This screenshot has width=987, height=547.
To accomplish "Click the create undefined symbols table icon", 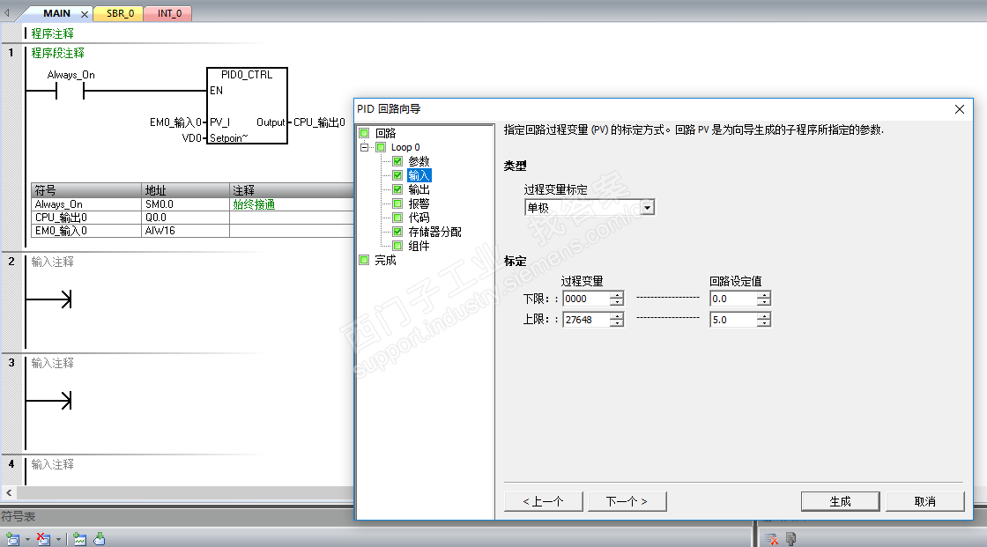I will (79, 539).
